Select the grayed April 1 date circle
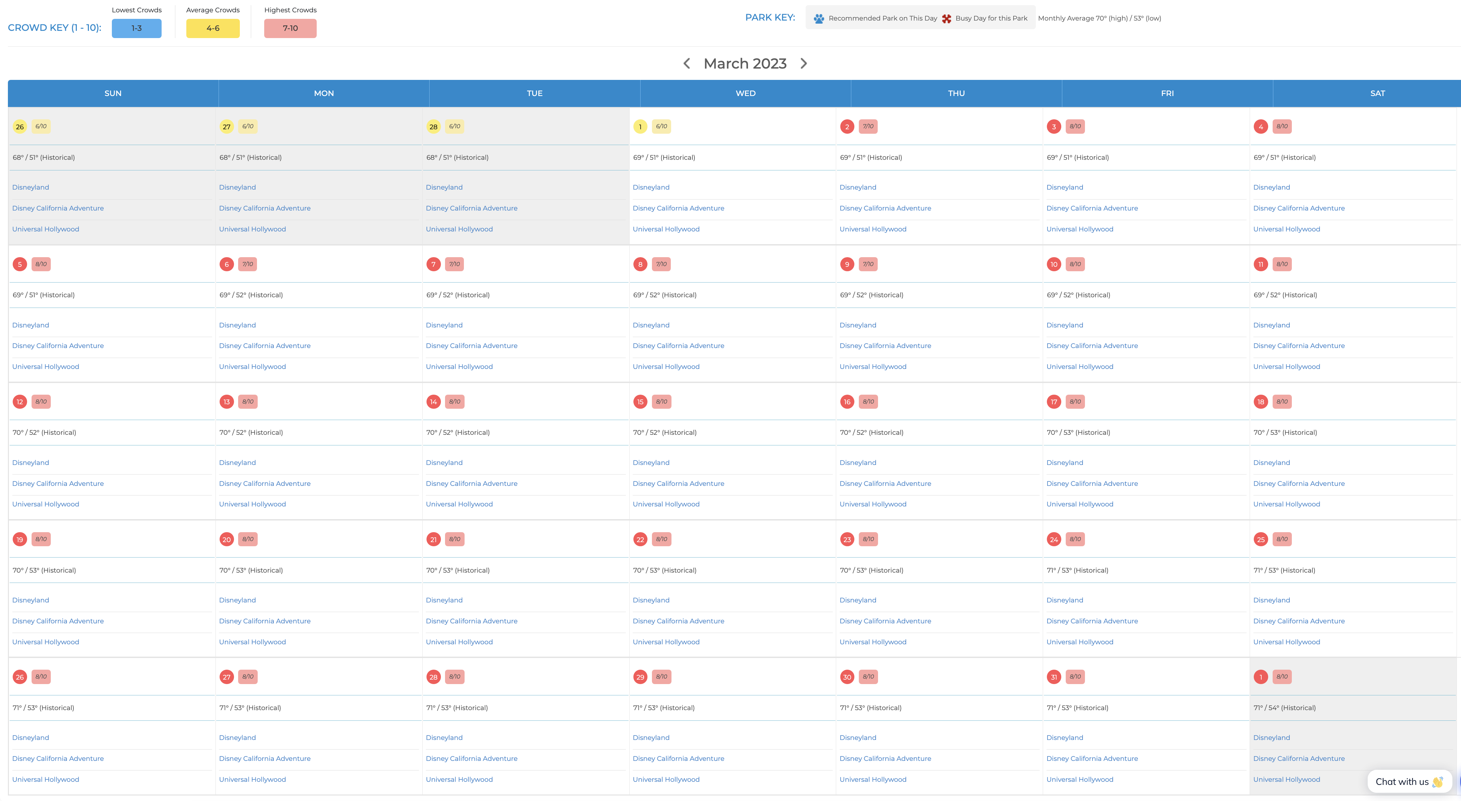Image resolution: width=1461 pixels, height=801 pixels. tap(1261, 677)
